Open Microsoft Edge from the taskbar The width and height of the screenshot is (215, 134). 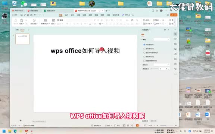[x=15, y=131]
